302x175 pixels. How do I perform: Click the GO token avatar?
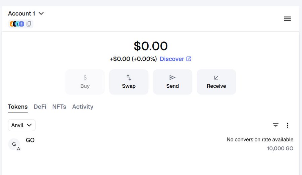(14, 144)
